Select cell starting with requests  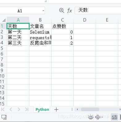40,37
